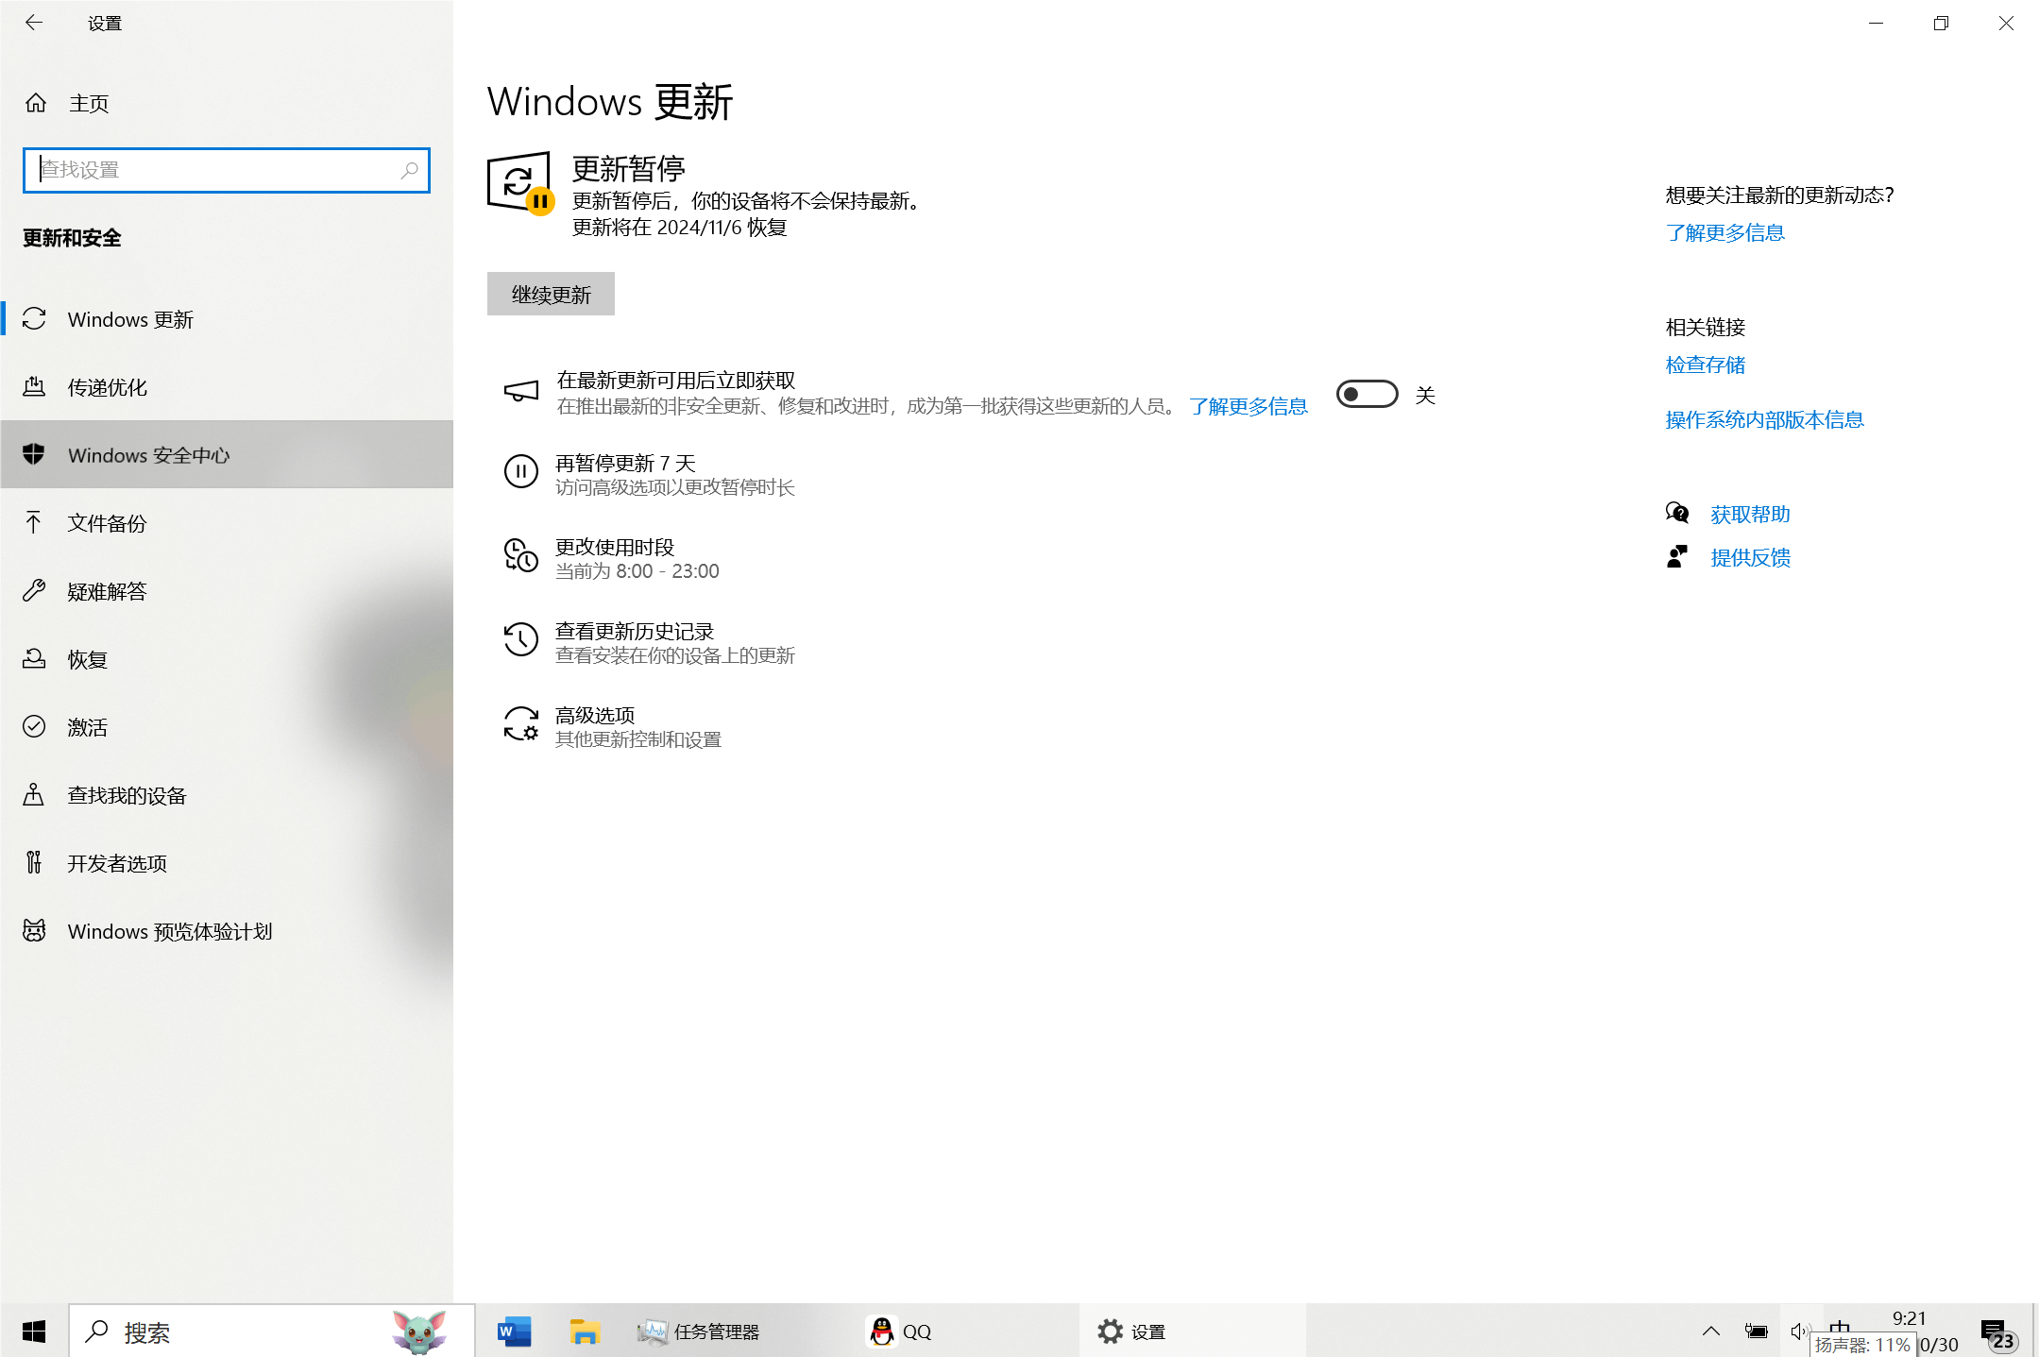The height and width of the screenshot is (1357, 2039).
Task: Open advanced options gear-sync icon
Action: click(x=520, y=724)
